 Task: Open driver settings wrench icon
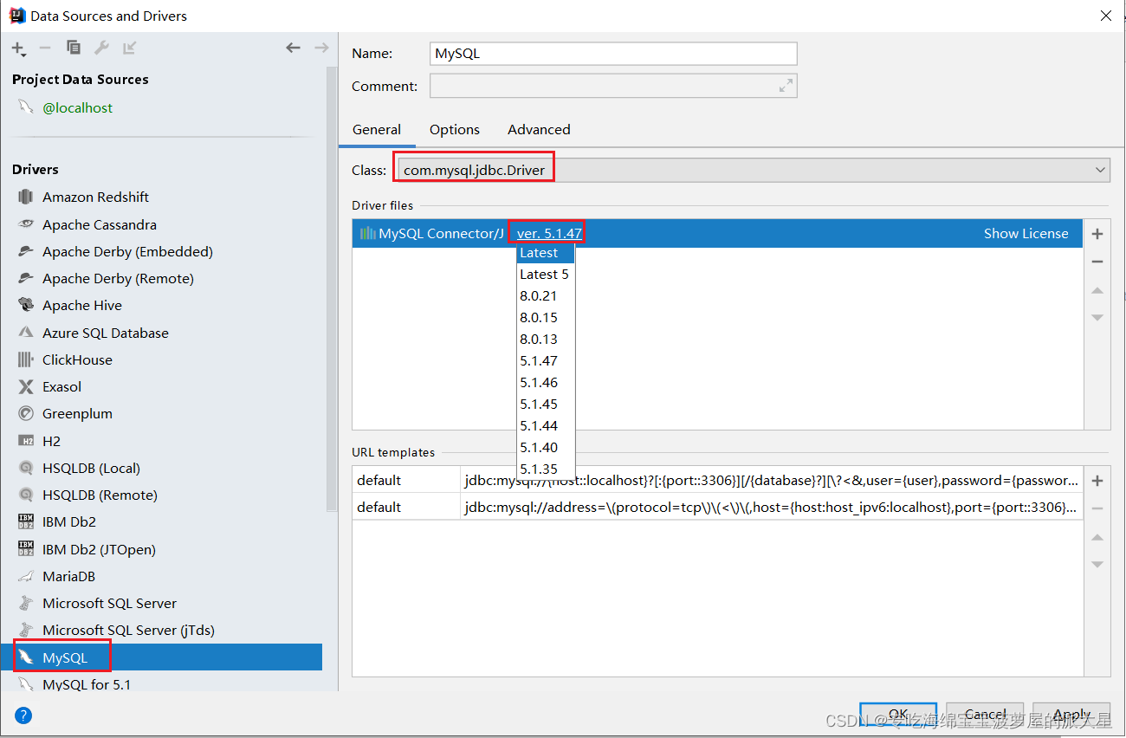tap(101, 49)
